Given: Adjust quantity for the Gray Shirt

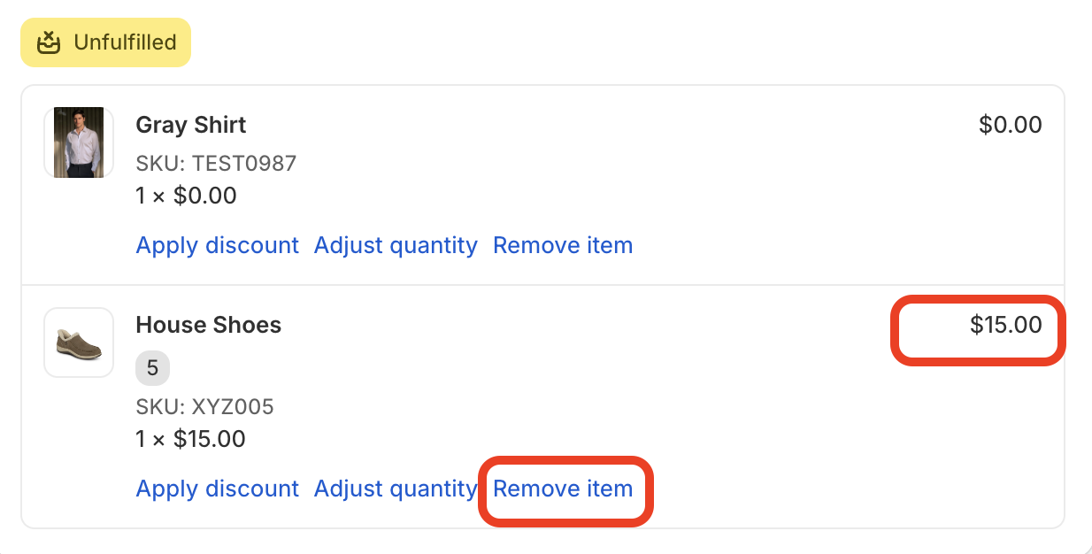Looking at the screenshot, I should (x=396, y=245).
